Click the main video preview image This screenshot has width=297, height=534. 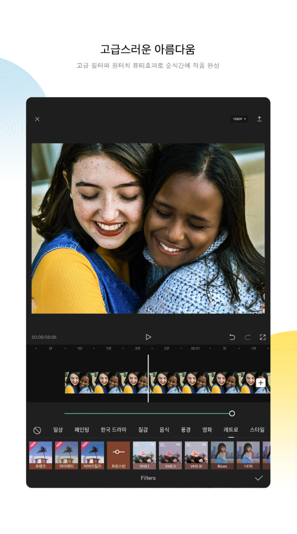pyautogui.click(x=148, y=228)
